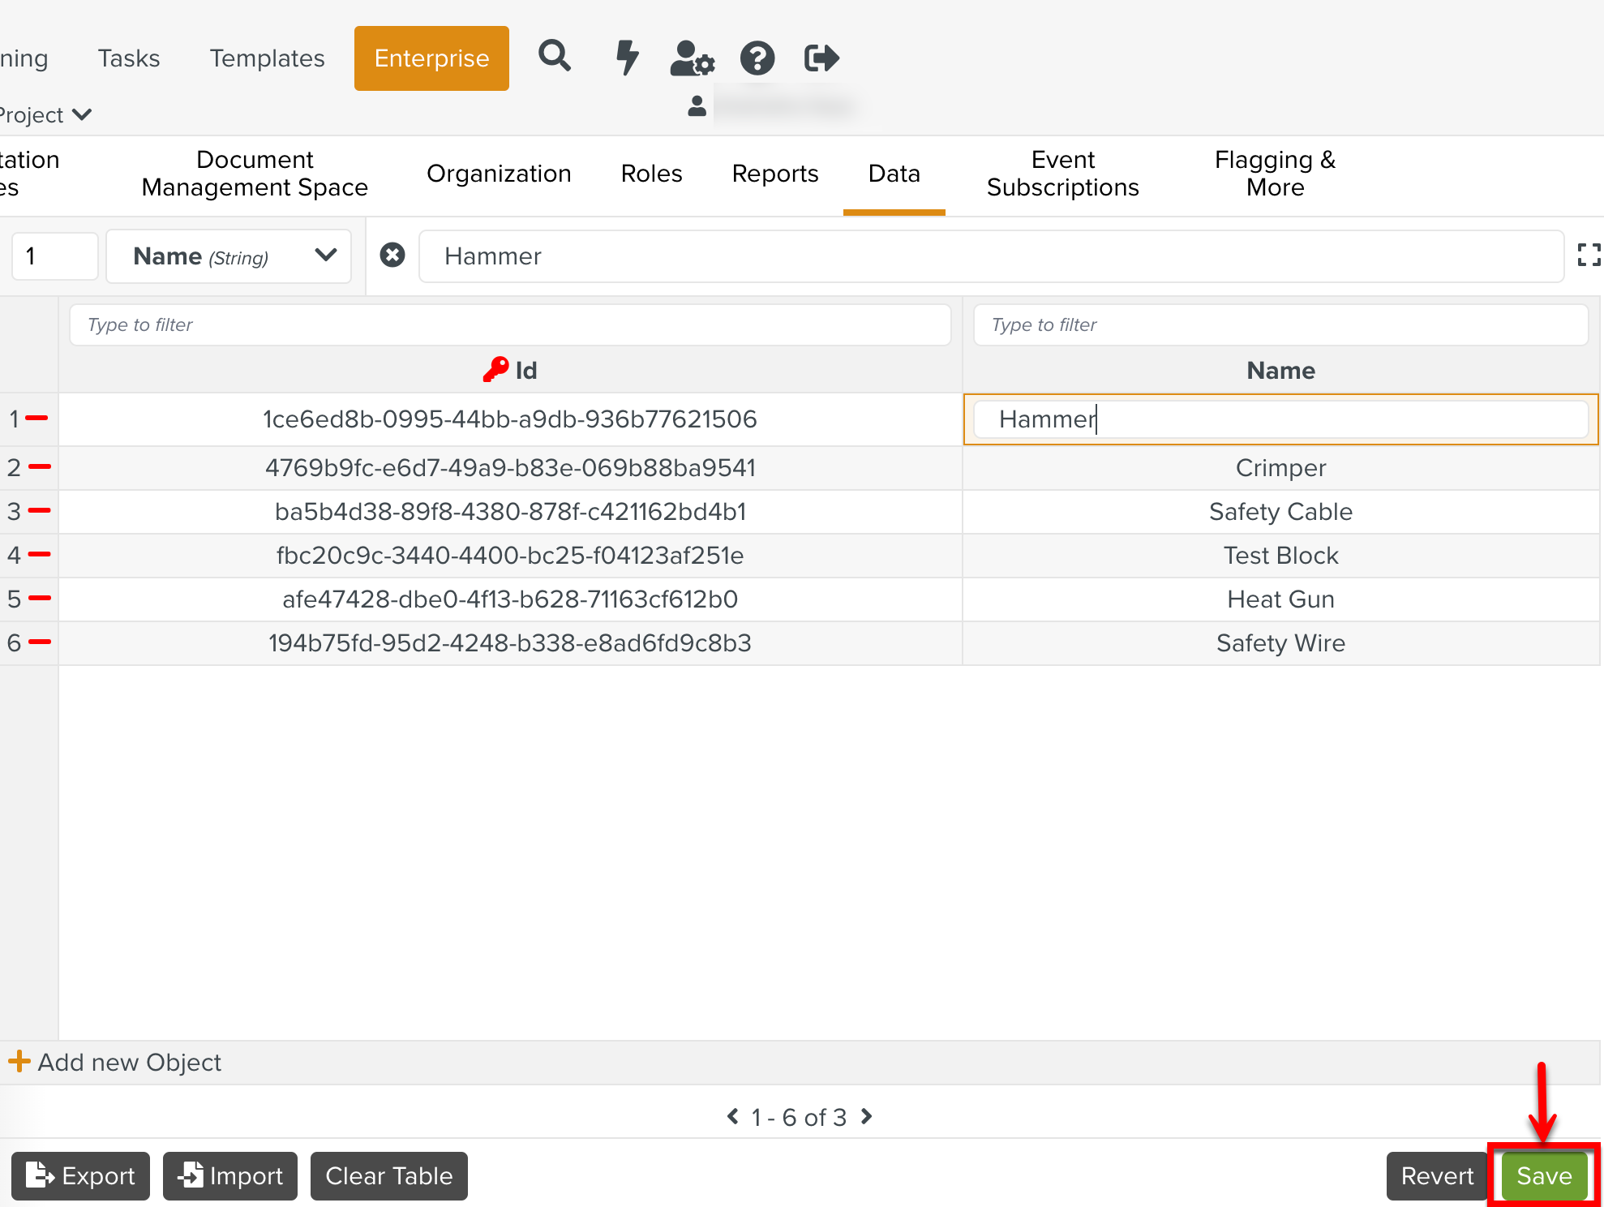Click the Id column filter field
This screenshot has width=1604, height=1207.
509,324
